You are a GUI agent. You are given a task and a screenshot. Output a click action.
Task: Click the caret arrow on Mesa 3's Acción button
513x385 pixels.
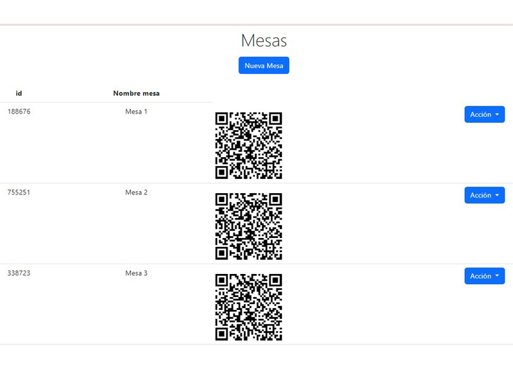[497, 277]
